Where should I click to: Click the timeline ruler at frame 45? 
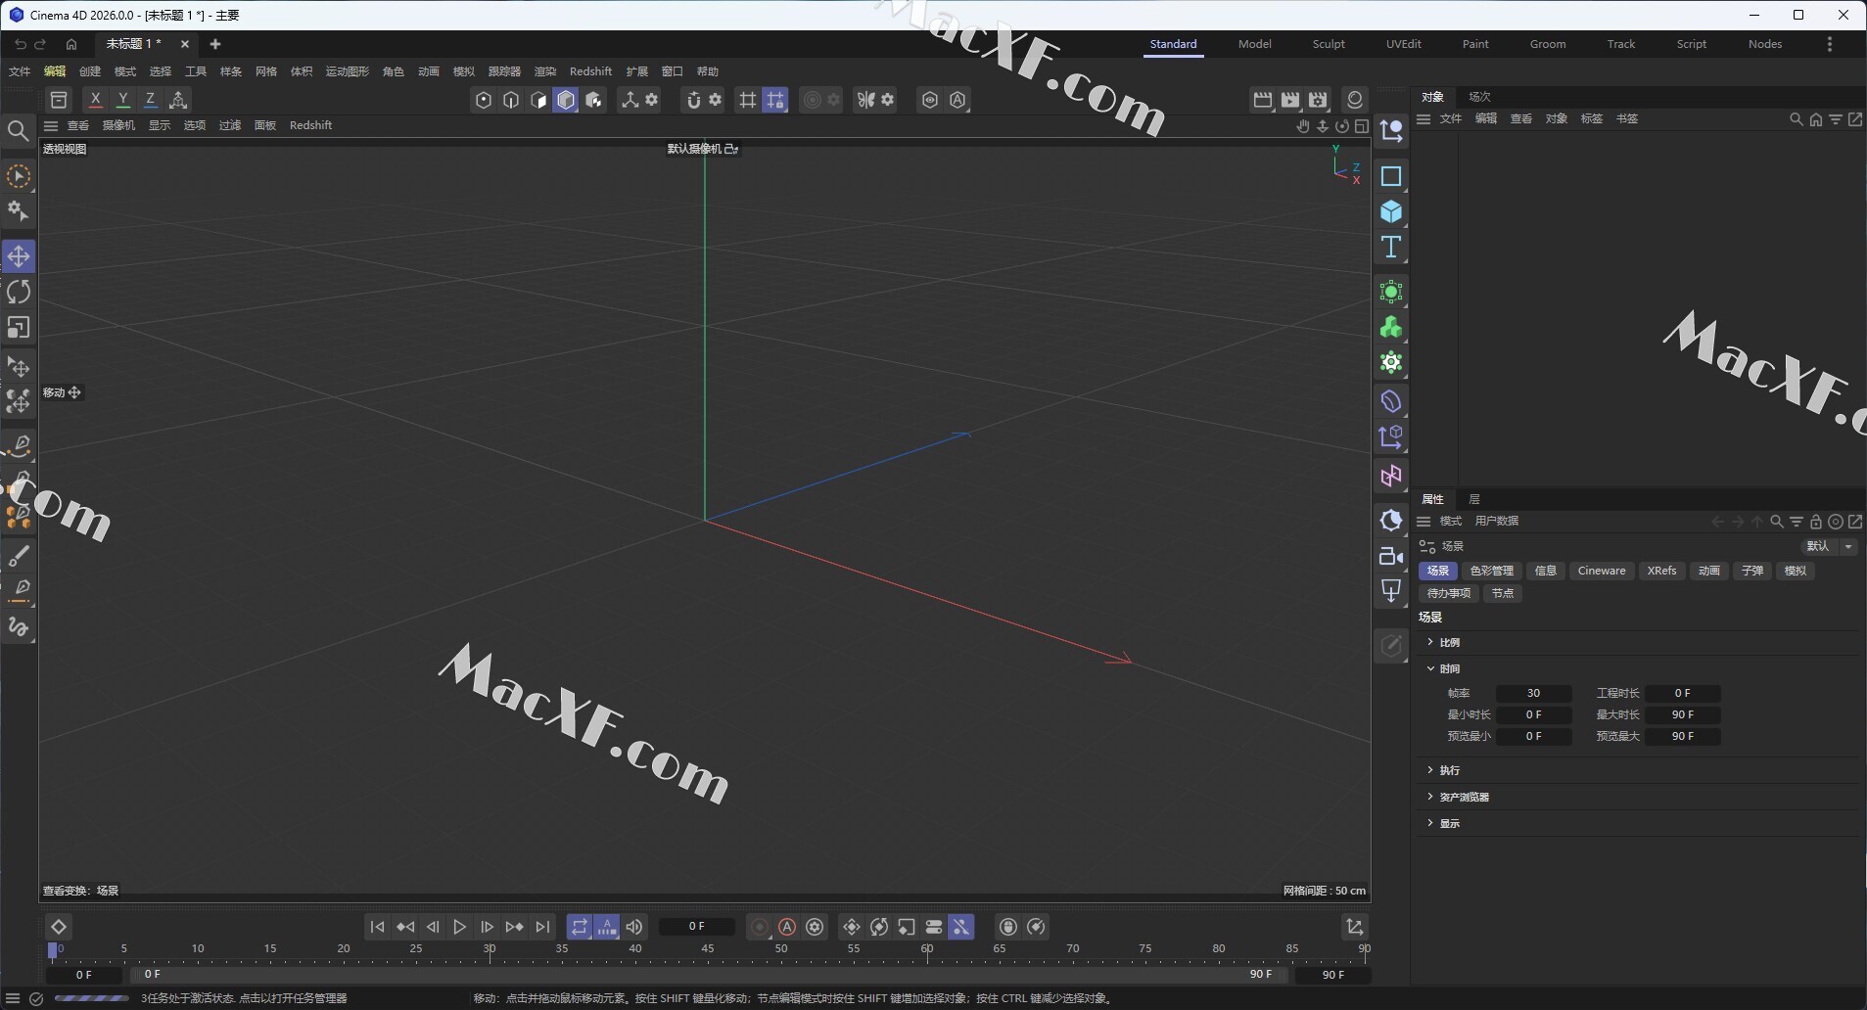coord(708,949)
